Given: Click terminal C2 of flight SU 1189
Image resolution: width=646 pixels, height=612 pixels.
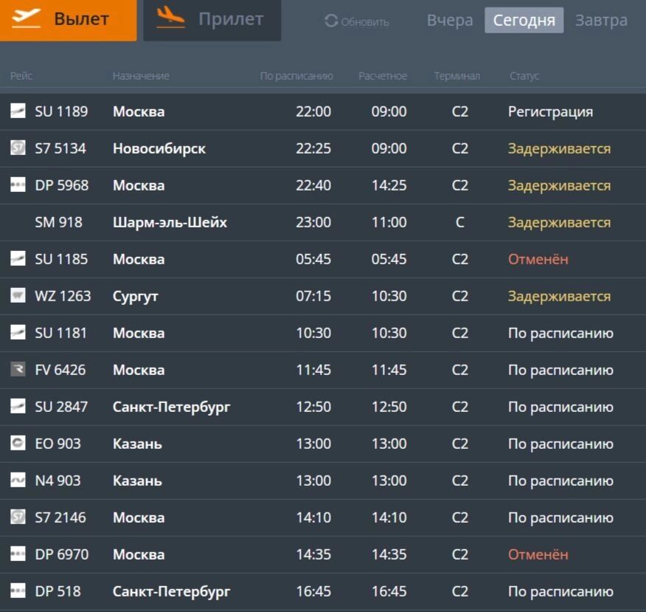Looking at the screenshot, I should [x=459, y=111].
